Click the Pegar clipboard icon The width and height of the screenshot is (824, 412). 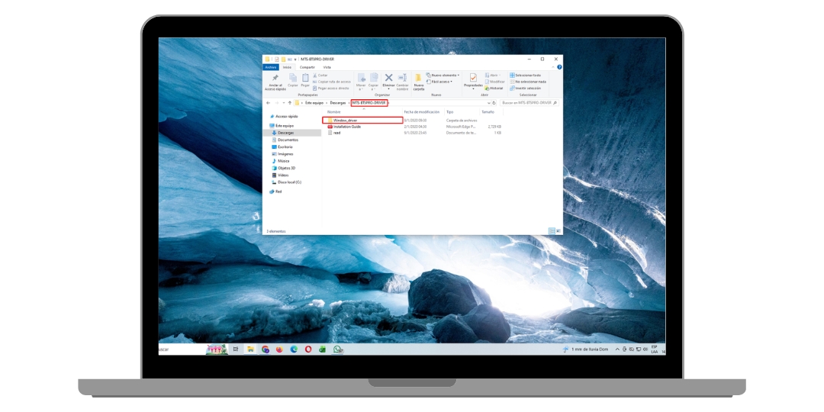point(305,78)
